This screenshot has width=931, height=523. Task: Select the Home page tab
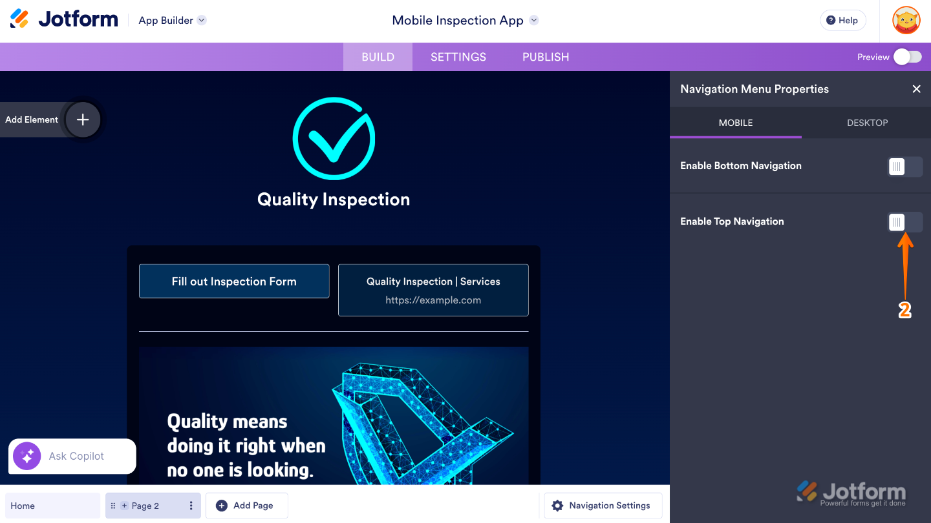[52, 506]
